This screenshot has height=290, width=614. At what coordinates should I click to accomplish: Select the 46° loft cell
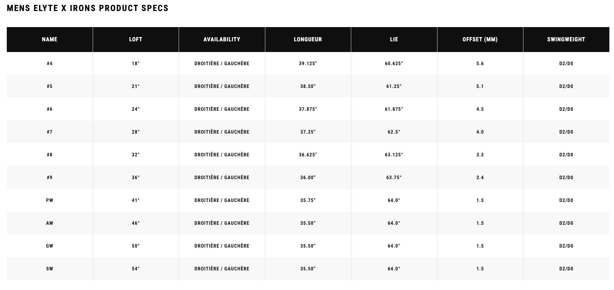tap(135, 223)
